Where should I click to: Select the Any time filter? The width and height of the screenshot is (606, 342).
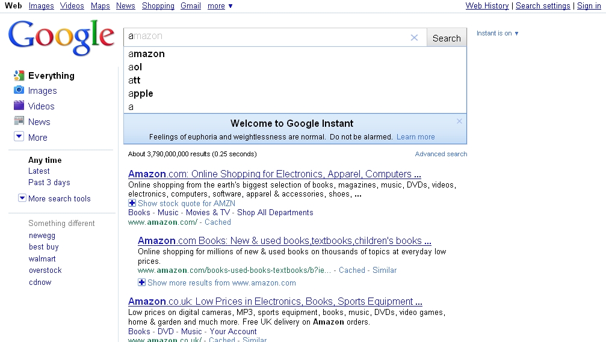(45, 160)
